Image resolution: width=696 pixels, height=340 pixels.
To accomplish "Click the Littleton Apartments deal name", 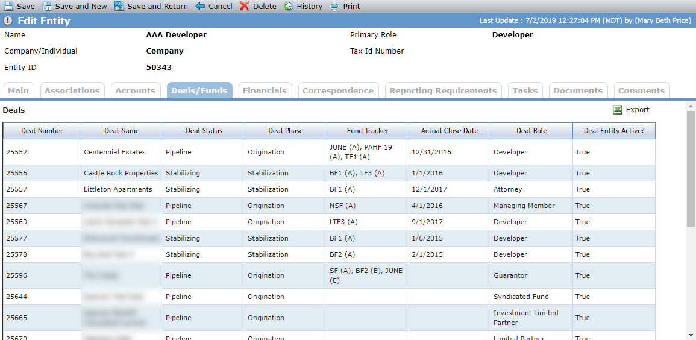I will pos(118,189).
